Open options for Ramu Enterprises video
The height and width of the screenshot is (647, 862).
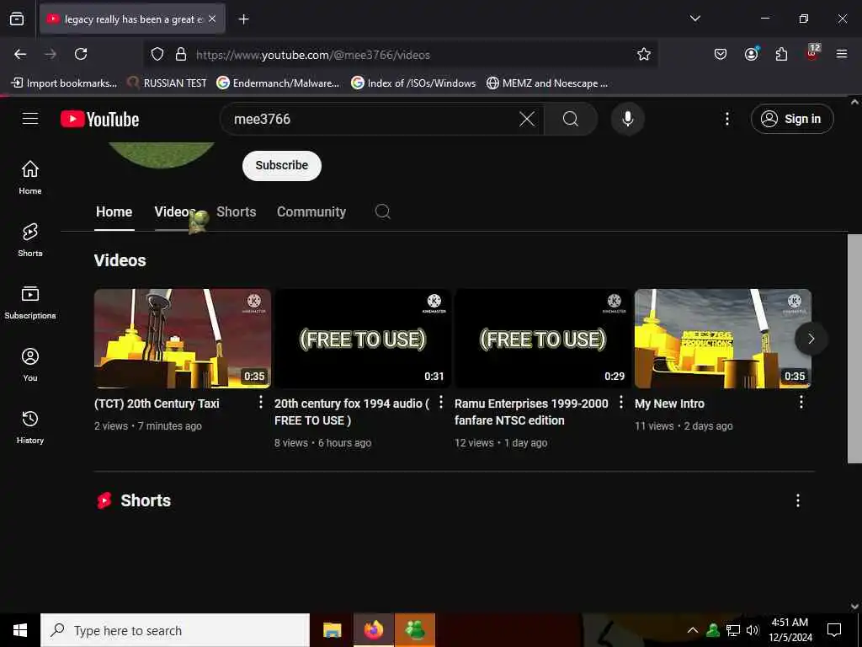[x=621, y=402]
